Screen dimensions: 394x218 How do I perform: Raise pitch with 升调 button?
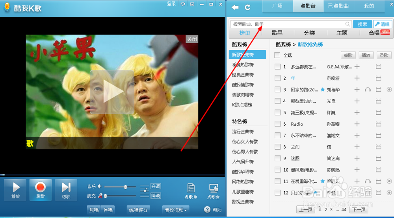pos(156,186)
